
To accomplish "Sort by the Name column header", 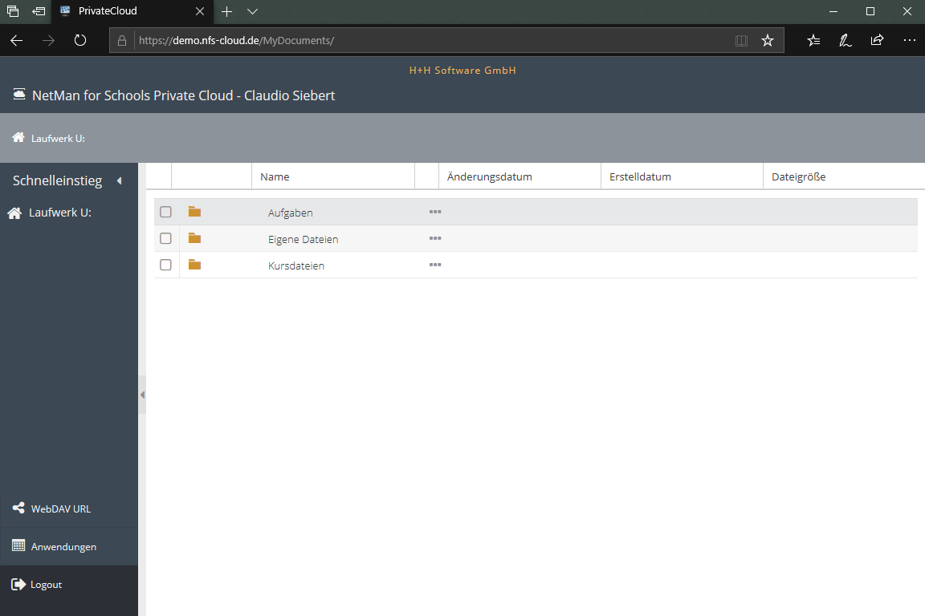I will click(333, 176).
